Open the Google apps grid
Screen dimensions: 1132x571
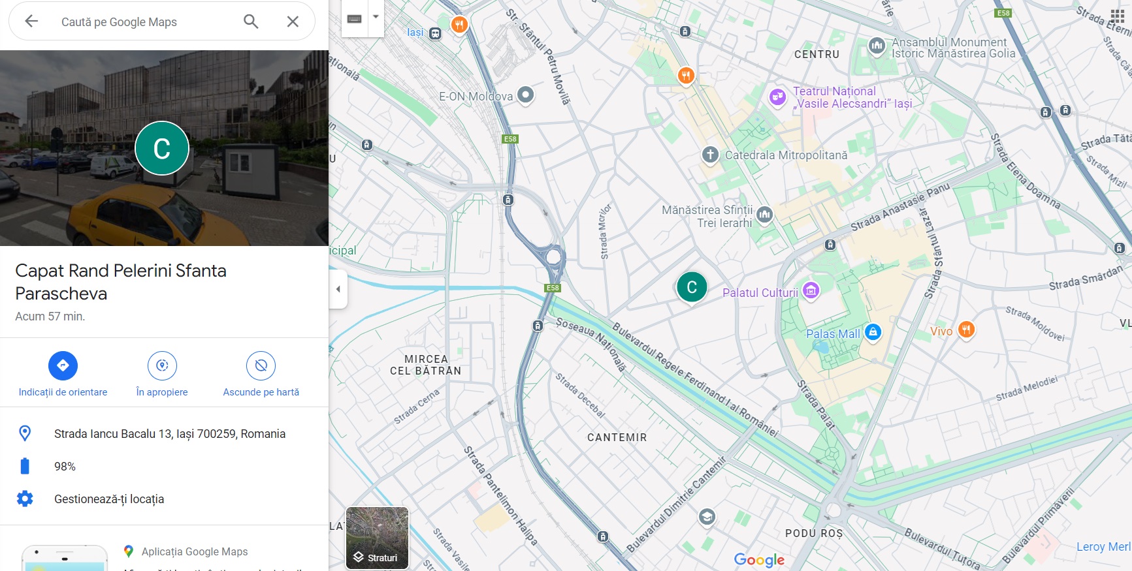(1117, 16)
